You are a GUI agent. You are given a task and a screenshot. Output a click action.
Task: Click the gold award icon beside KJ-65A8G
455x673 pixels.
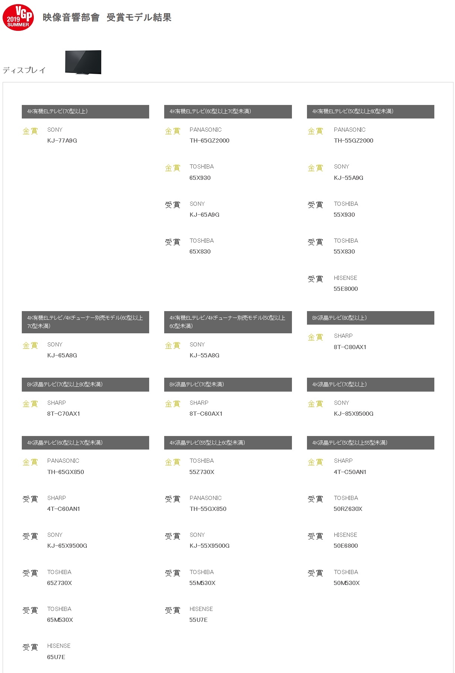pos(30,346)
